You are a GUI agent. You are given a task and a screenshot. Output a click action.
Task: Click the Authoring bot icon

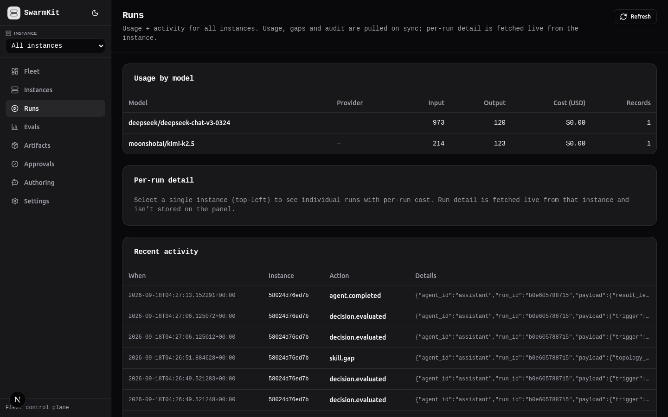pos(15,183)
